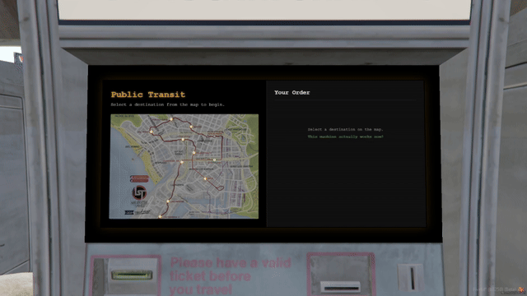
Task: Select the westernmost station marker on the loop
Action: pos(152,132)
